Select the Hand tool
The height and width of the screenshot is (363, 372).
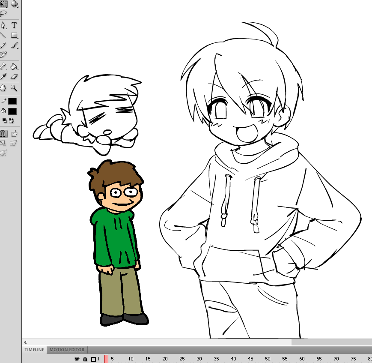click(x=3, y=88)
